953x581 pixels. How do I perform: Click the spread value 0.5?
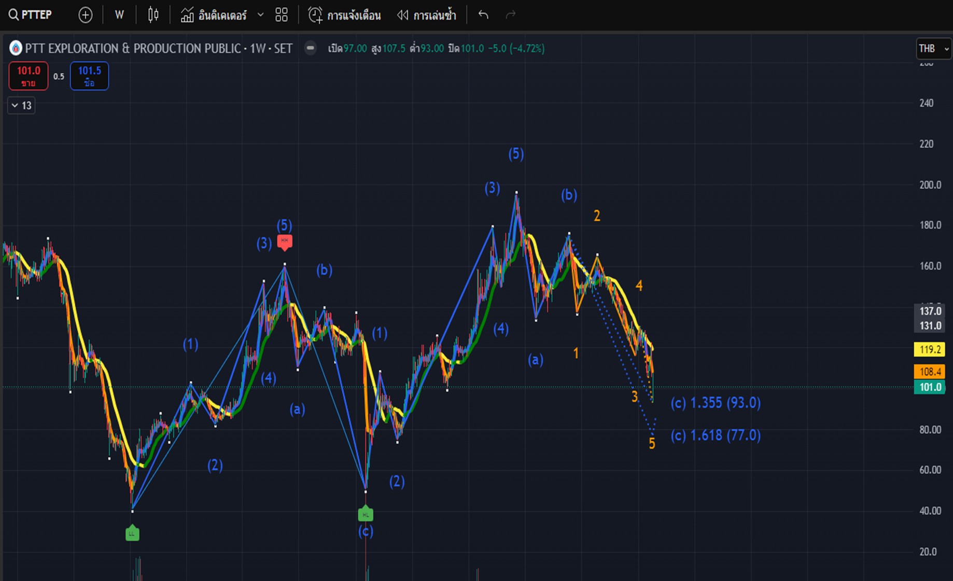point(59,76)
